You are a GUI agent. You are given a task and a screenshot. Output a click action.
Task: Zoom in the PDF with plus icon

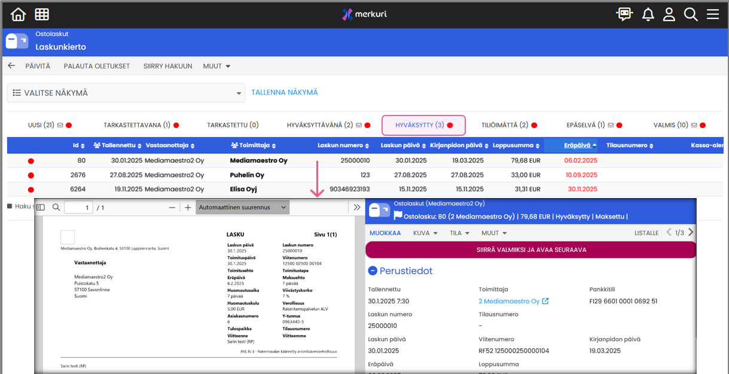pyautogui.click(x=188, y=207)
